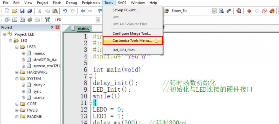Expand the README folder

[17, 117]
